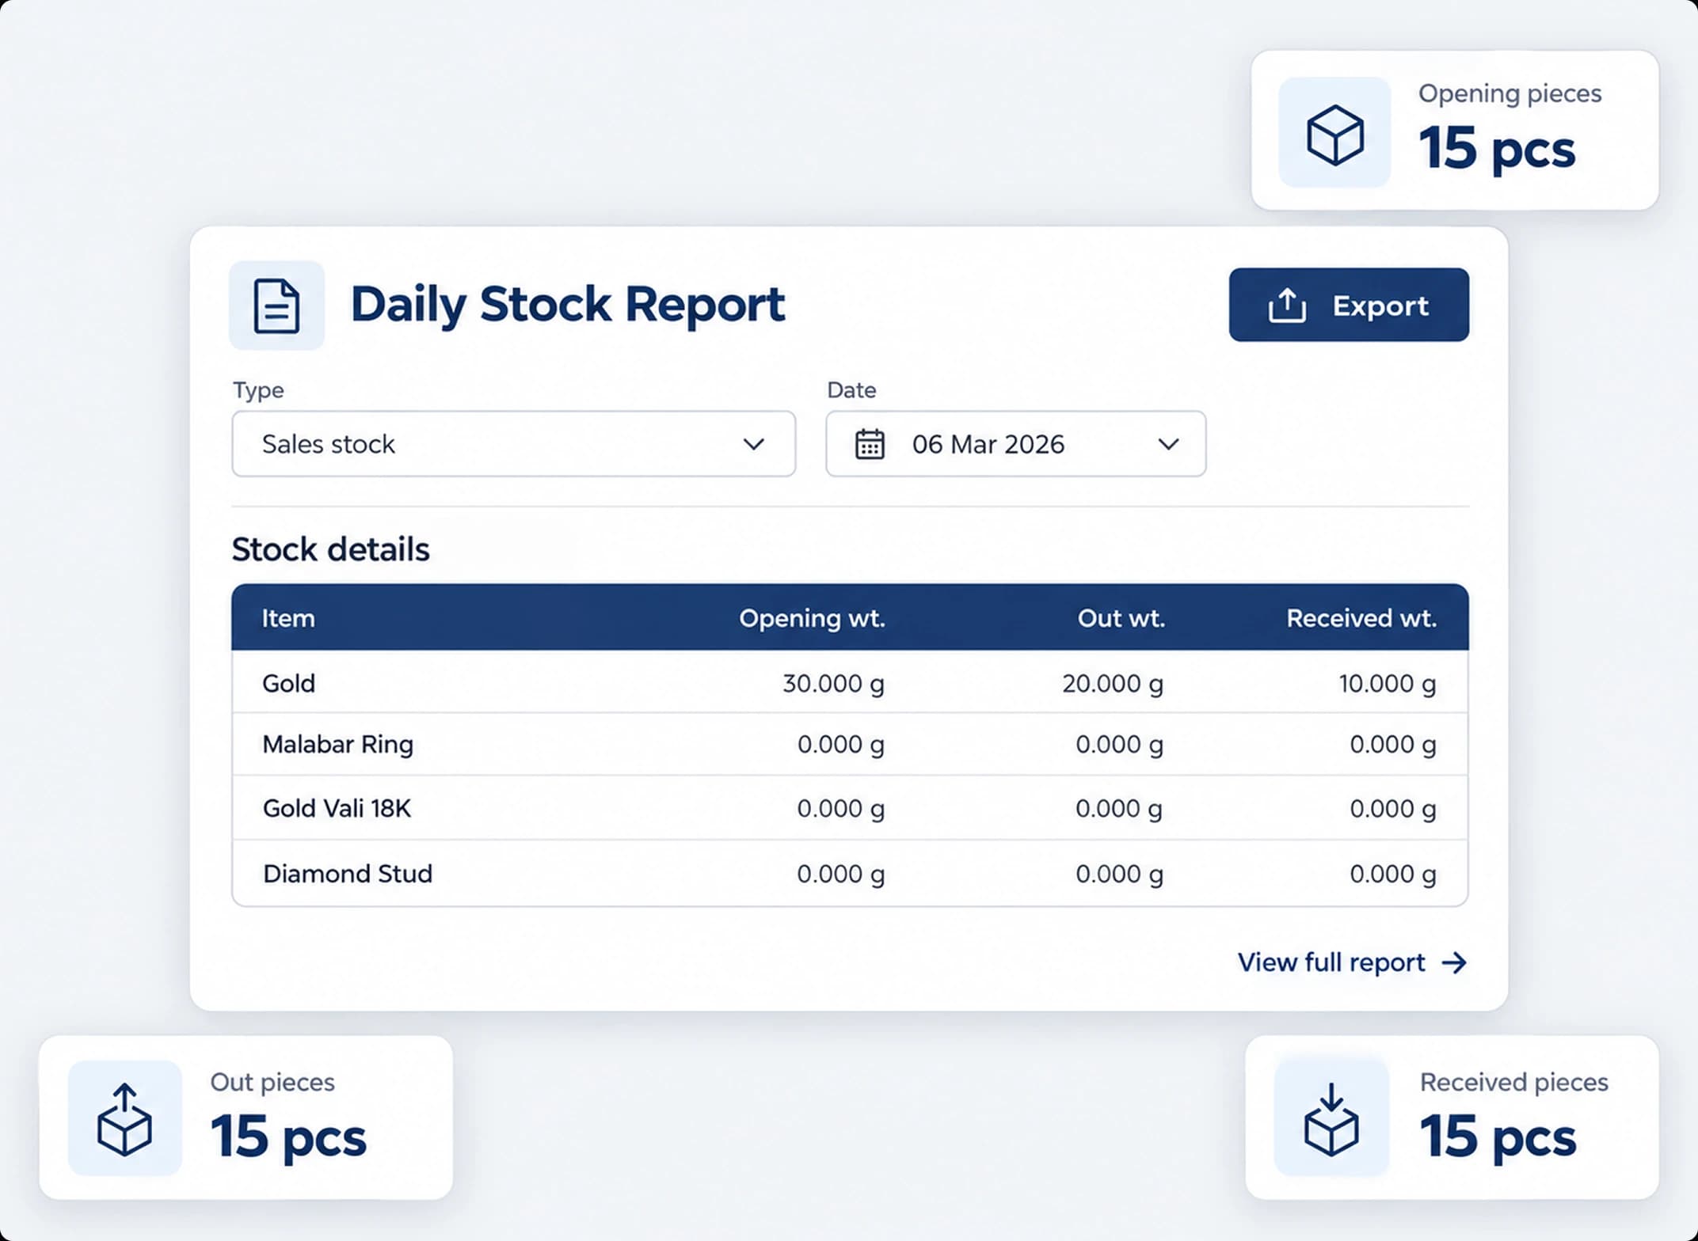Click Malabar Ring opening weight 0.000 g
The height and width of the screenshot is (1241, 1698).
coord(840,746)
